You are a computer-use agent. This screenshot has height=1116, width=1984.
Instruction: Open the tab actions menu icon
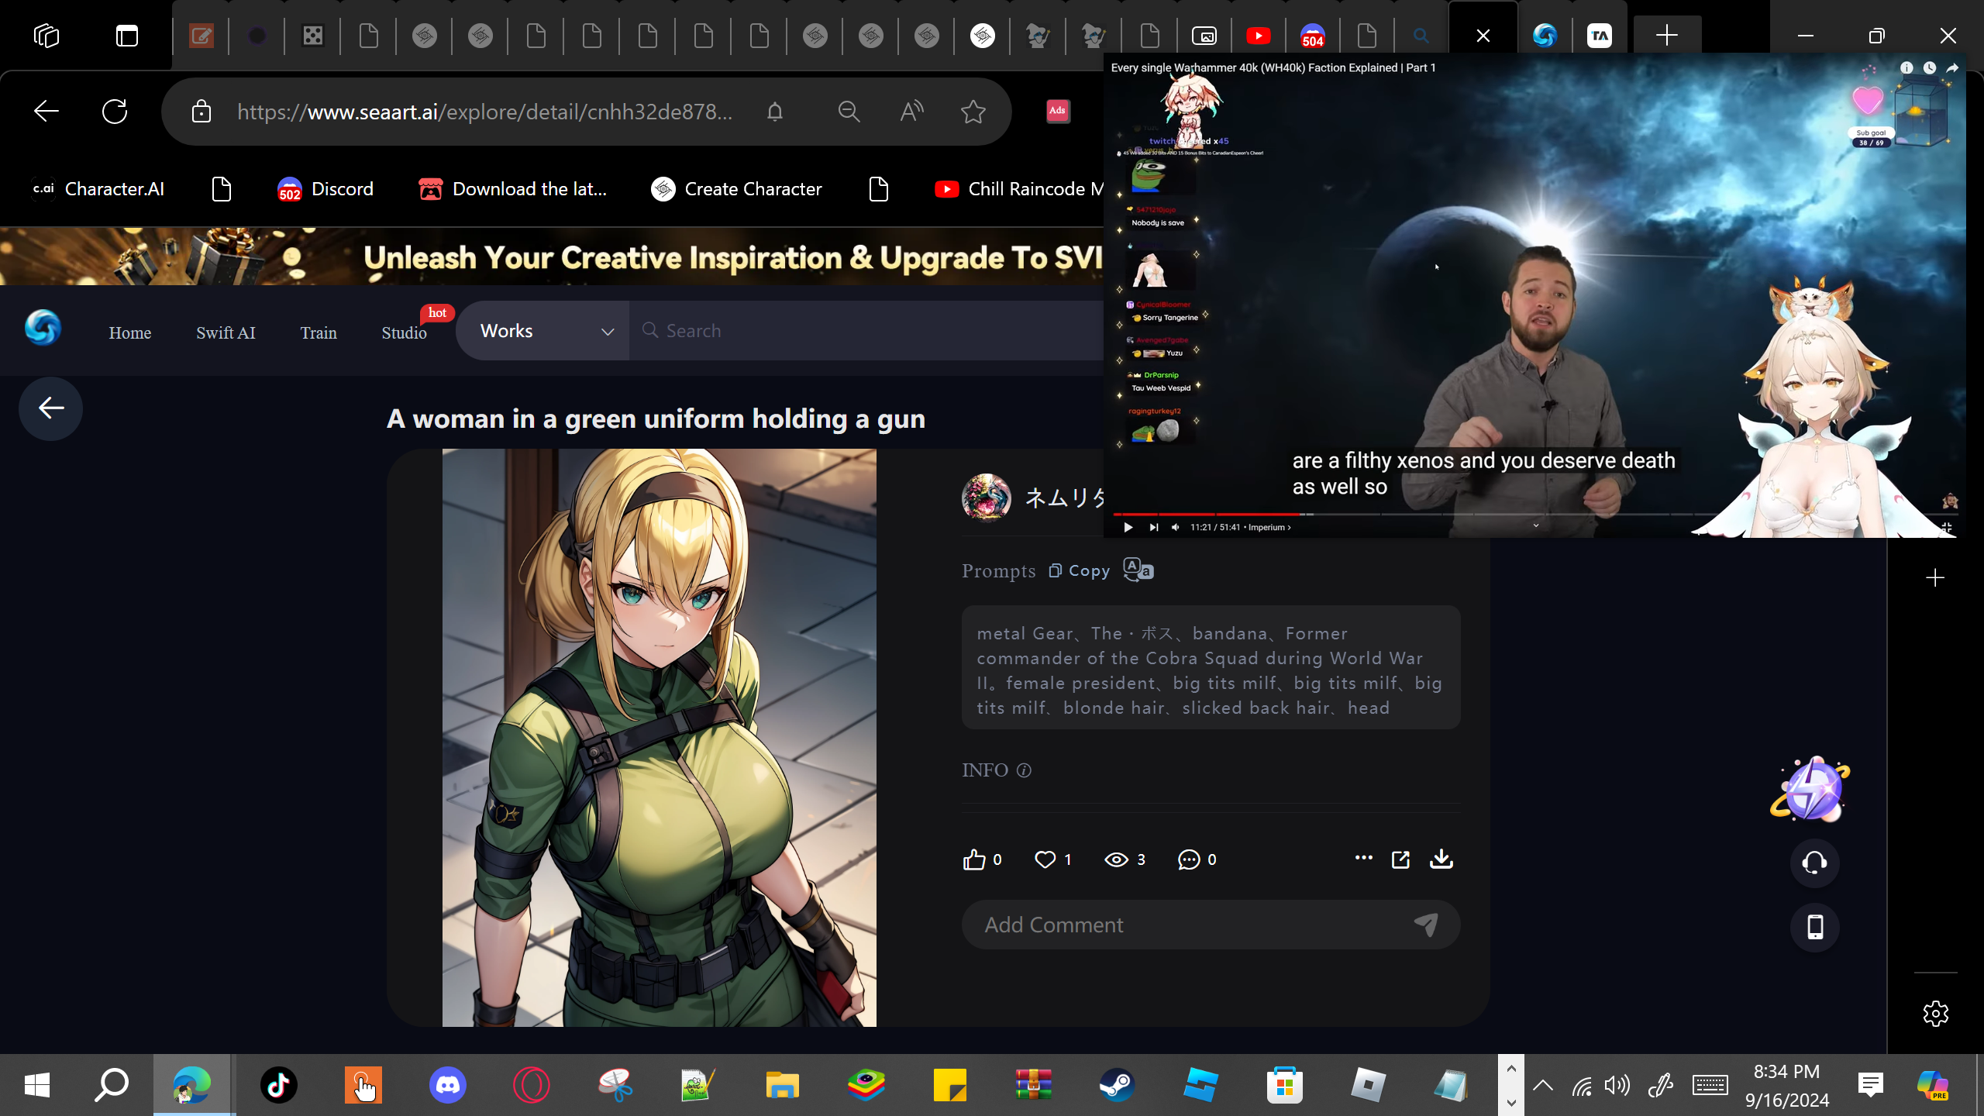click(x=127, y=36)
